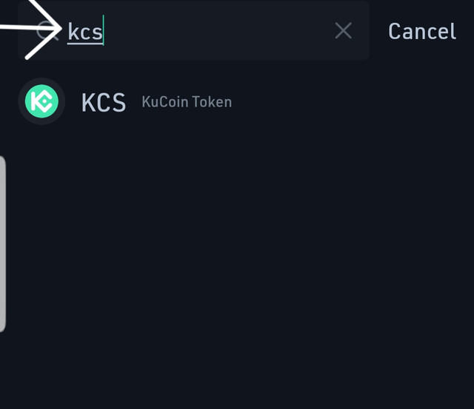Click the white arrow annotation pointing at search
This screenshot has height=409, width=474.
coord(30,28)
